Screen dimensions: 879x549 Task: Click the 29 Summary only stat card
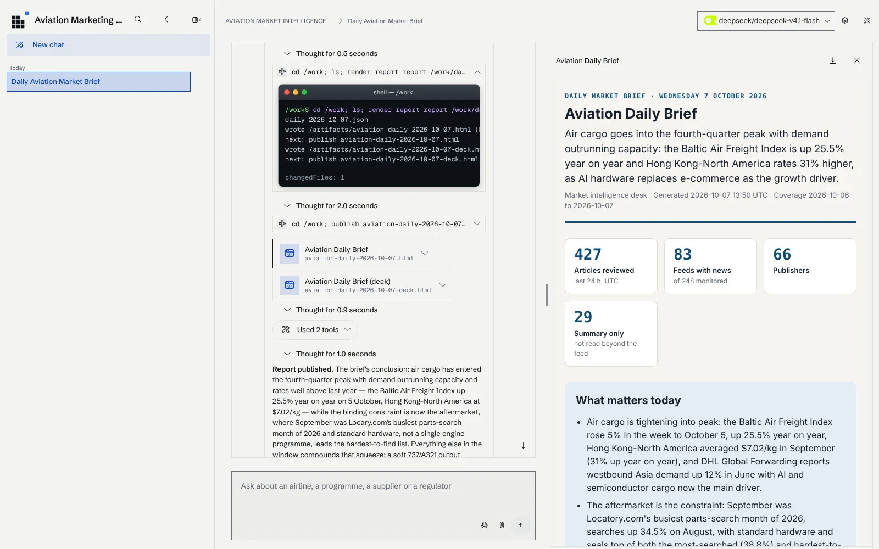coord(611,334)
